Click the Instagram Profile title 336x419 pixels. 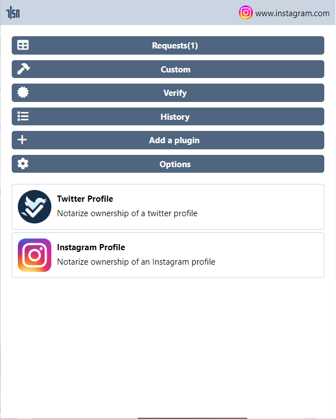[91, 247]
